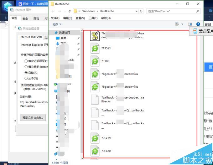Select the ?id=19 file icon
Viewport: 213px width, 165px height.
tap(95, 138)
